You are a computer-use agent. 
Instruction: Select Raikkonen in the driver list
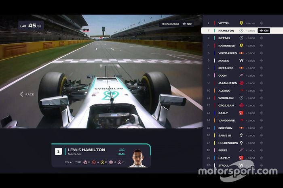click(226, 46)
